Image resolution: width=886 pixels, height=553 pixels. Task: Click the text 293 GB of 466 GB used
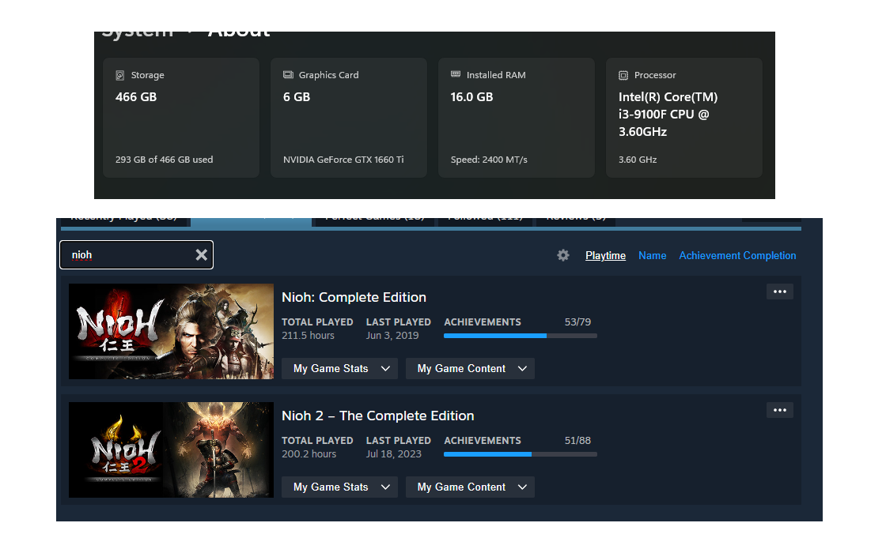click(164, 160)
